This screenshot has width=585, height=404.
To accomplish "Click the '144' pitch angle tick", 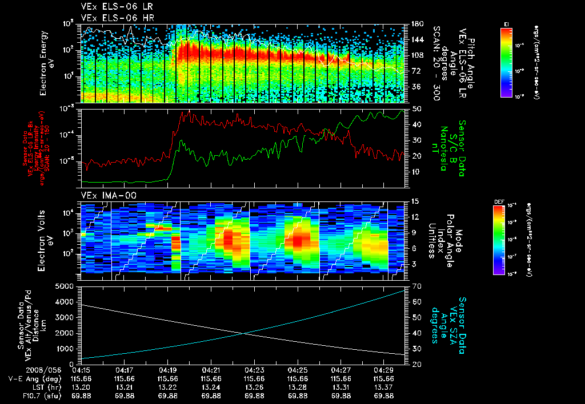I will coord(417,39).
